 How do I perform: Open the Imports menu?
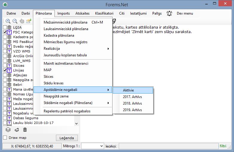pos(63,13)
